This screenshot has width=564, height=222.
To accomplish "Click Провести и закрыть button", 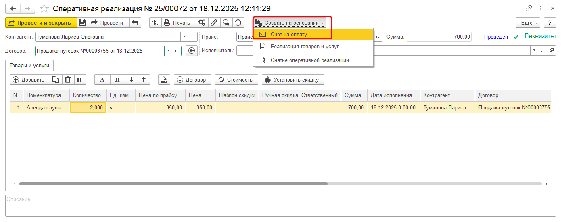I will click(x=41, y=23).
